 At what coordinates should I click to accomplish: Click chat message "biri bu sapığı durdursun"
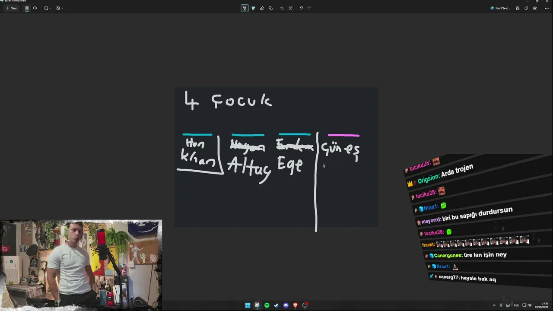477,215
